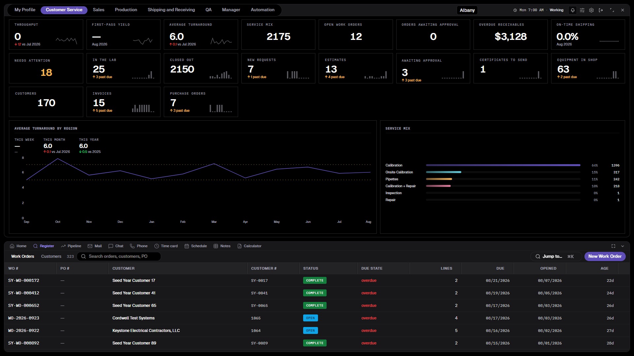634x356 pixels.
Task: Open the Invoices card
Action: coord(123,102)
